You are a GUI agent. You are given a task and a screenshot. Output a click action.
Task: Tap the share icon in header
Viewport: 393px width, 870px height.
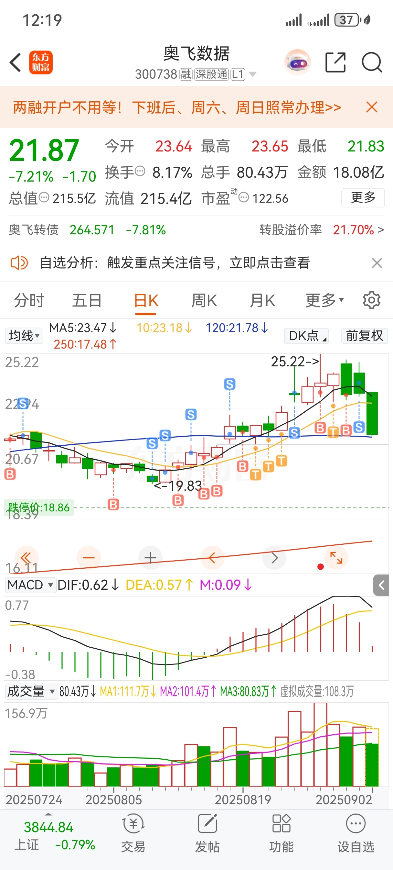pyautogui.click(x=335, y=62)
